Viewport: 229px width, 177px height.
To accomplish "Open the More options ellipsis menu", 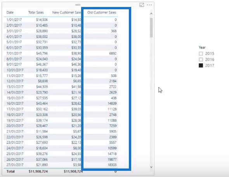I will click(149, 5).
